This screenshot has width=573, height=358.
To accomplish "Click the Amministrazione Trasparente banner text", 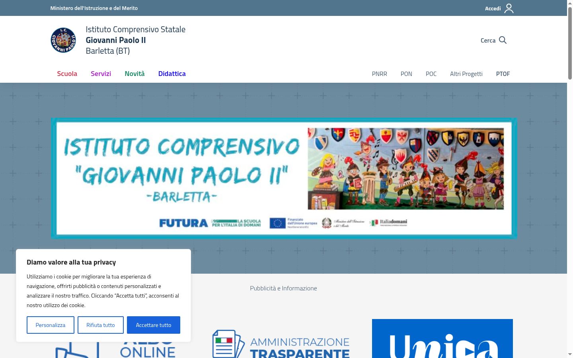I will point(300,347).
